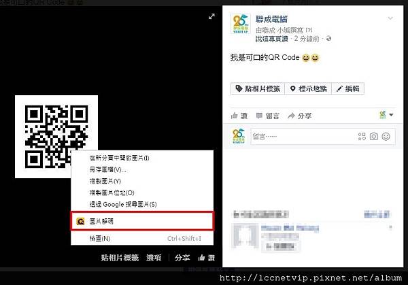Click 選項 options below the photo
Viewport: 408px width, 285px height.
click(154, 258)
